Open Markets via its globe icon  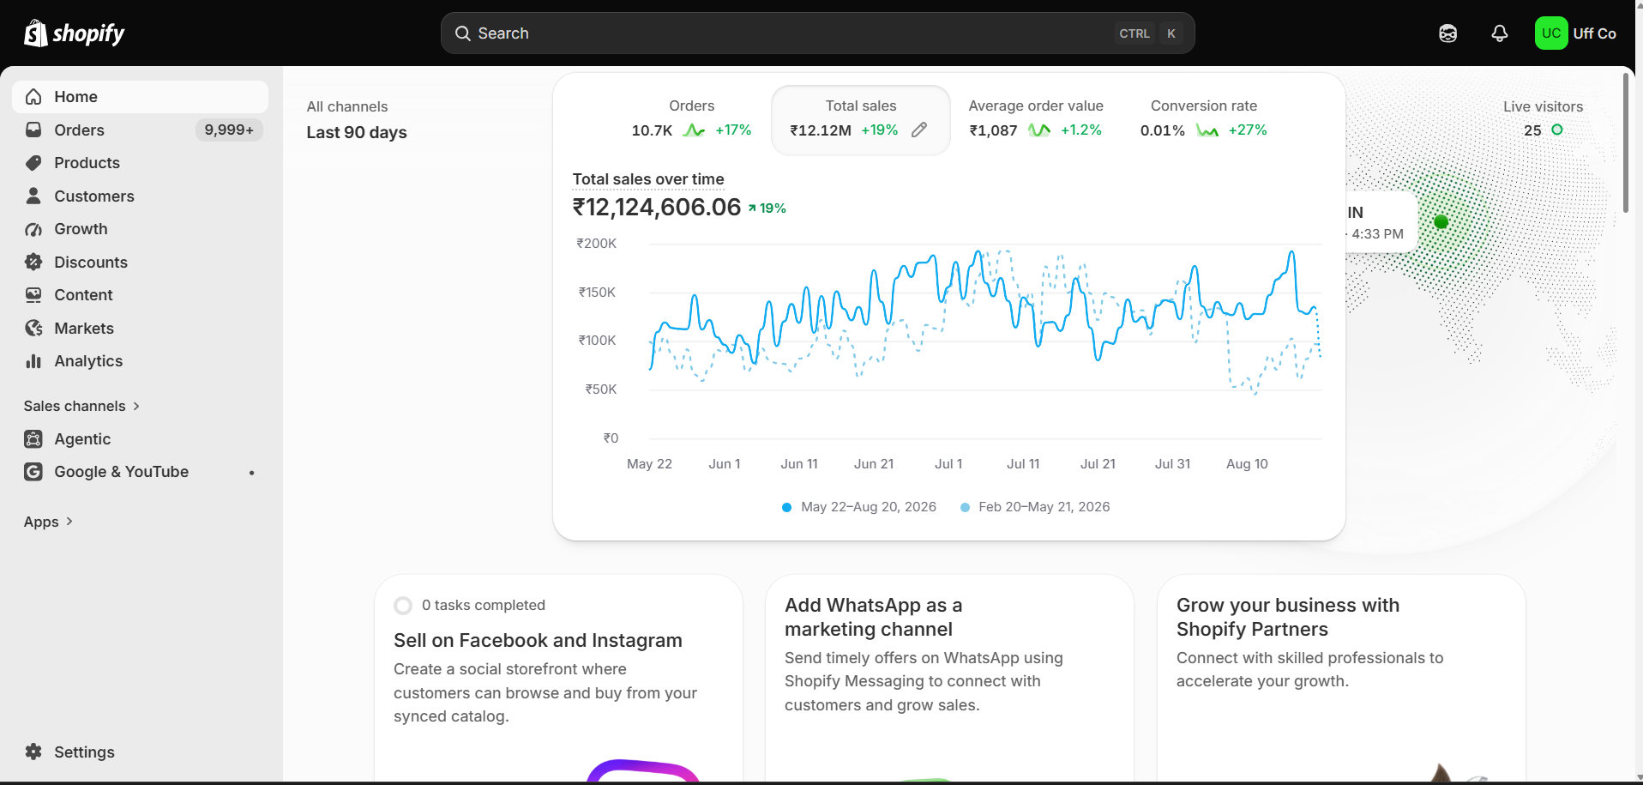(x=33, y=328)
